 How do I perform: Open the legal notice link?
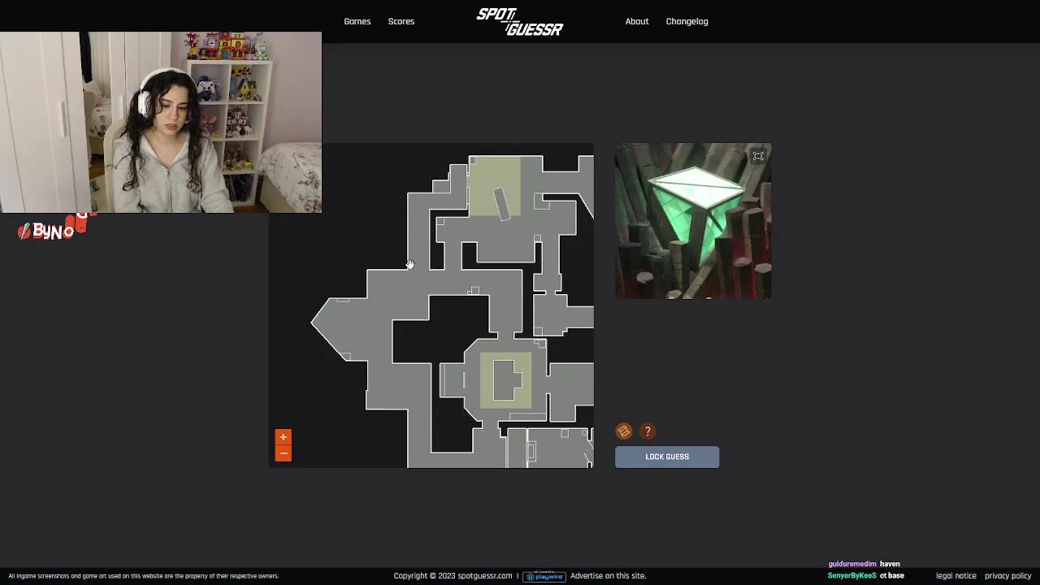point(956,576)
